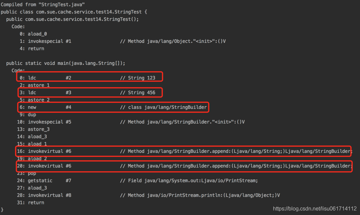This screenshot has height=215, width=360.
Task: Click the 'new #4' StringBuilder class line
Action: click(x=113, y=107)
